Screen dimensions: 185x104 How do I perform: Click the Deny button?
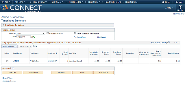pos(82,73)
